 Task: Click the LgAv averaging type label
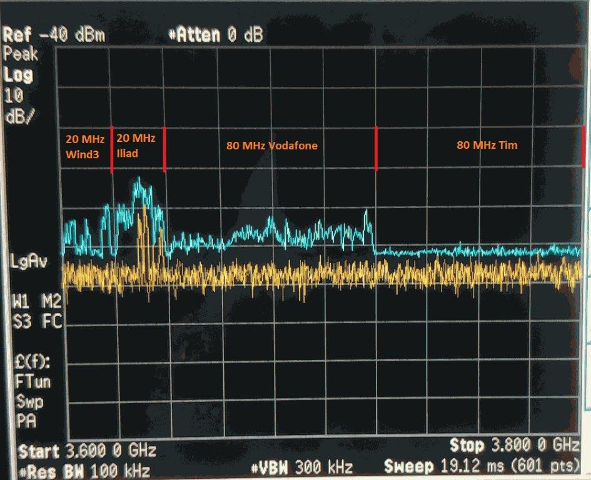coord(29,261)
